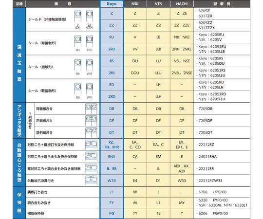Click the 背面組合せ back-to-back bearing diagram

(91, 109)
